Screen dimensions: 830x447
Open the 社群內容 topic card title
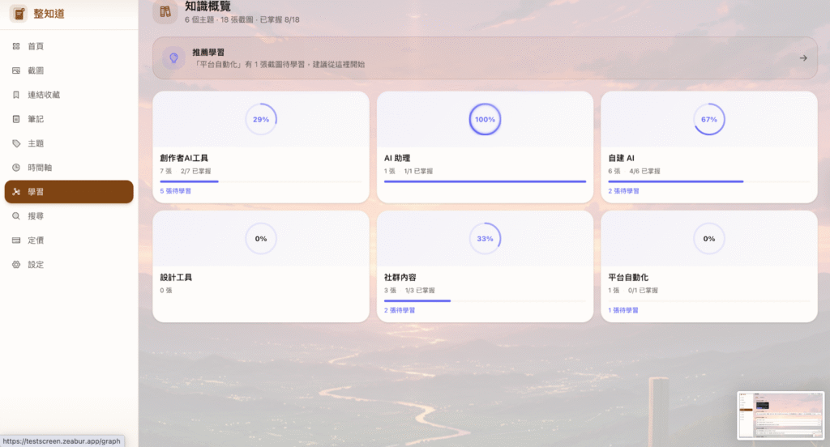tap(400, 277)
